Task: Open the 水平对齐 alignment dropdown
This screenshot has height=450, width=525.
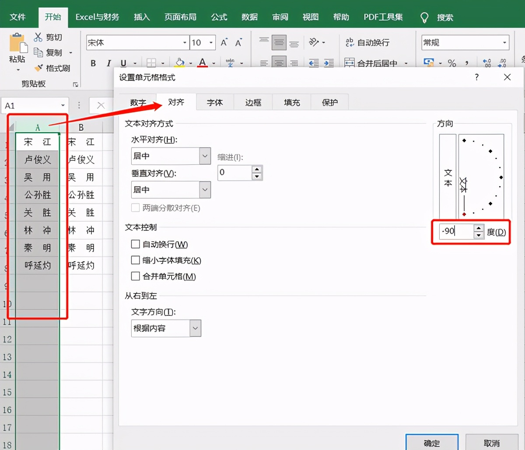Action: (204, 156)
